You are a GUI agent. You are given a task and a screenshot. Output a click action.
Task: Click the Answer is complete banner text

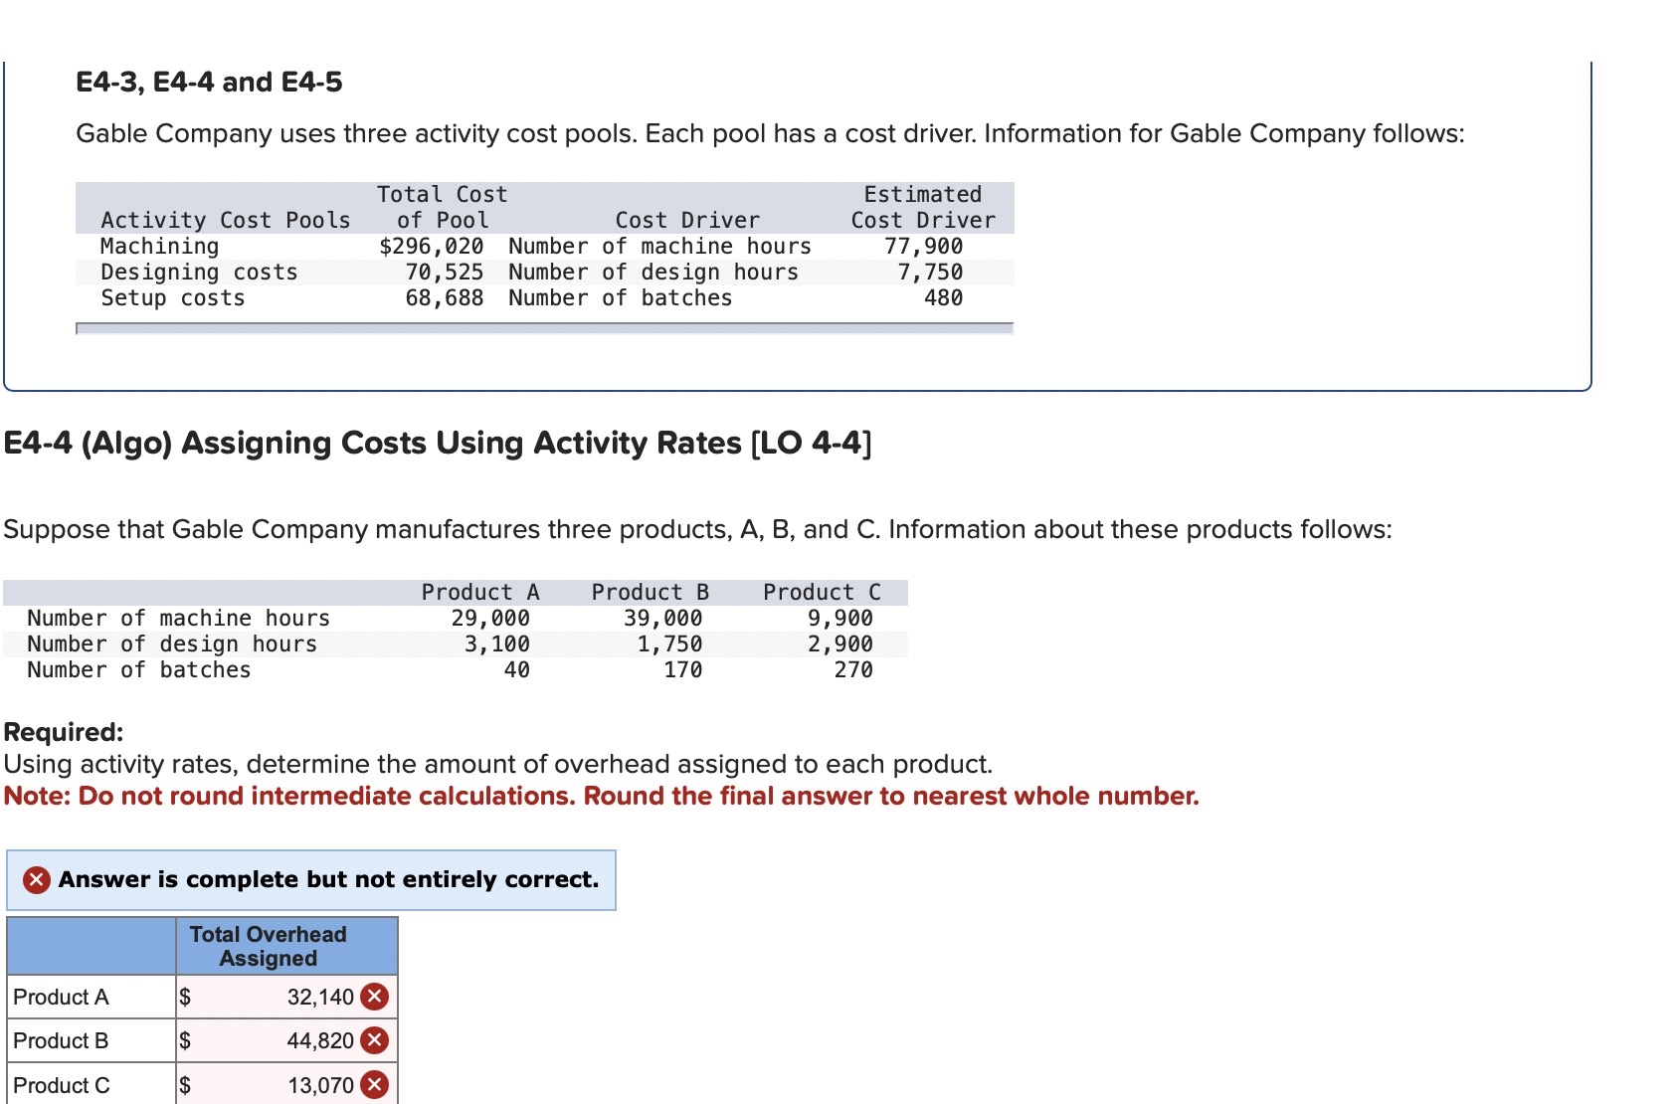[326, 879]
